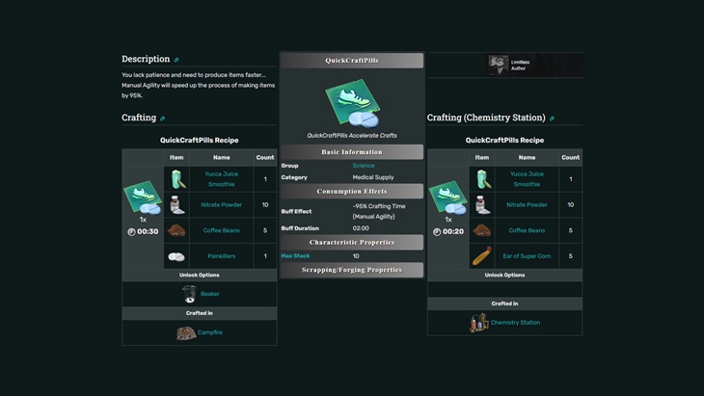This screenshot has width=704, height=396.
Task: Go to the Campfire page link
Action: (x=210, y=332)
